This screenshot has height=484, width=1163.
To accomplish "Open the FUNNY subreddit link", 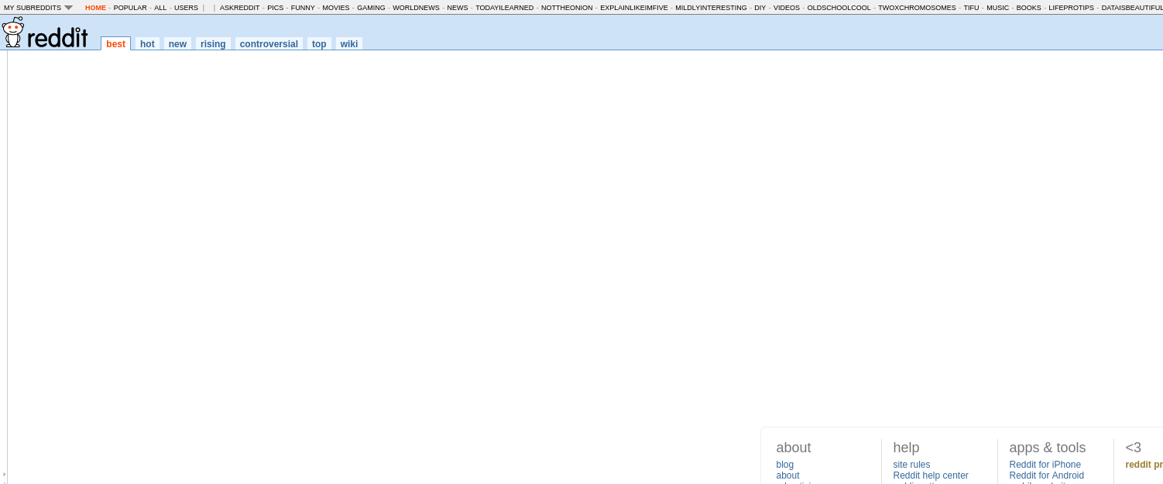I will tap(303, 8).
